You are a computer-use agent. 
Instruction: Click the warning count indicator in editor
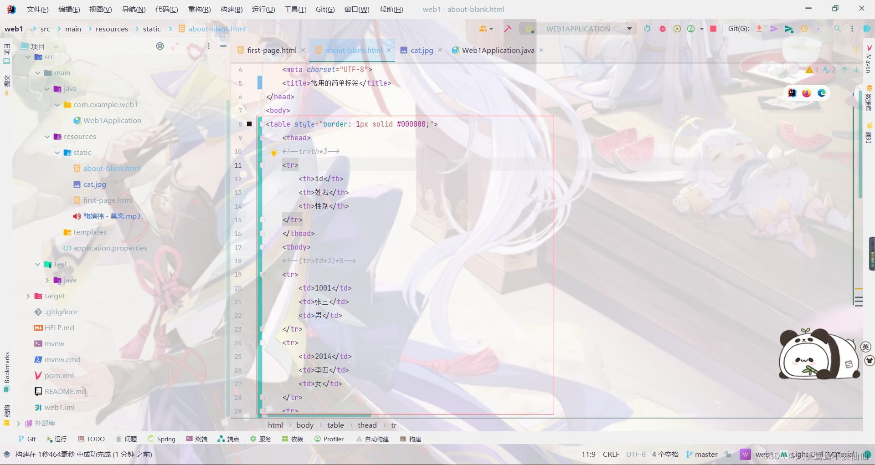[x=812, y=70]
